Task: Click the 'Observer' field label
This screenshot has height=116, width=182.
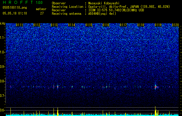Action: tap(59, 3)
